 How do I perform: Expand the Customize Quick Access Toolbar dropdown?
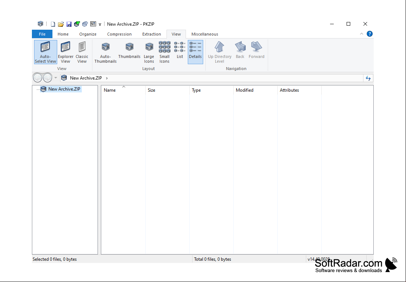100,25
